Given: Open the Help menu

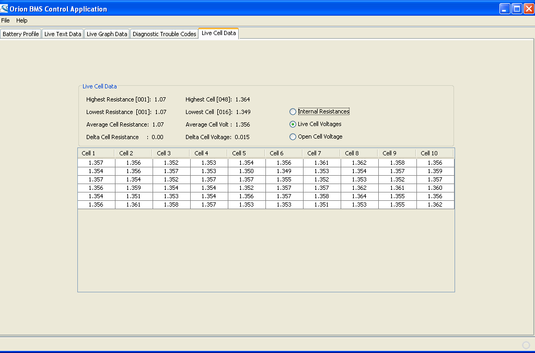Looking at the screenshot, I should (x=22, y=20).
